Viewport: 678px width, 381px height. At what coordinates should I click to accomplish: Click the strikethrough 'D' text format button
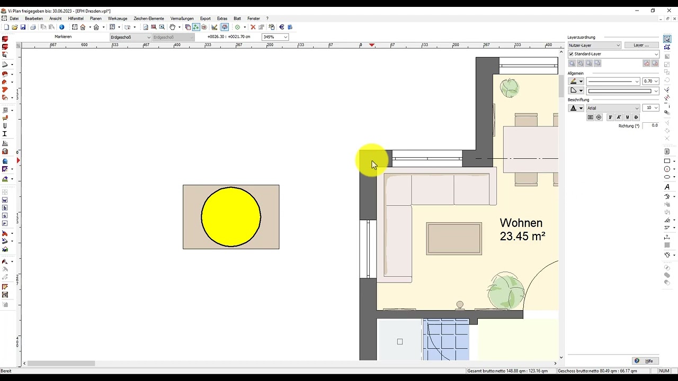click(x=636, y=117)
